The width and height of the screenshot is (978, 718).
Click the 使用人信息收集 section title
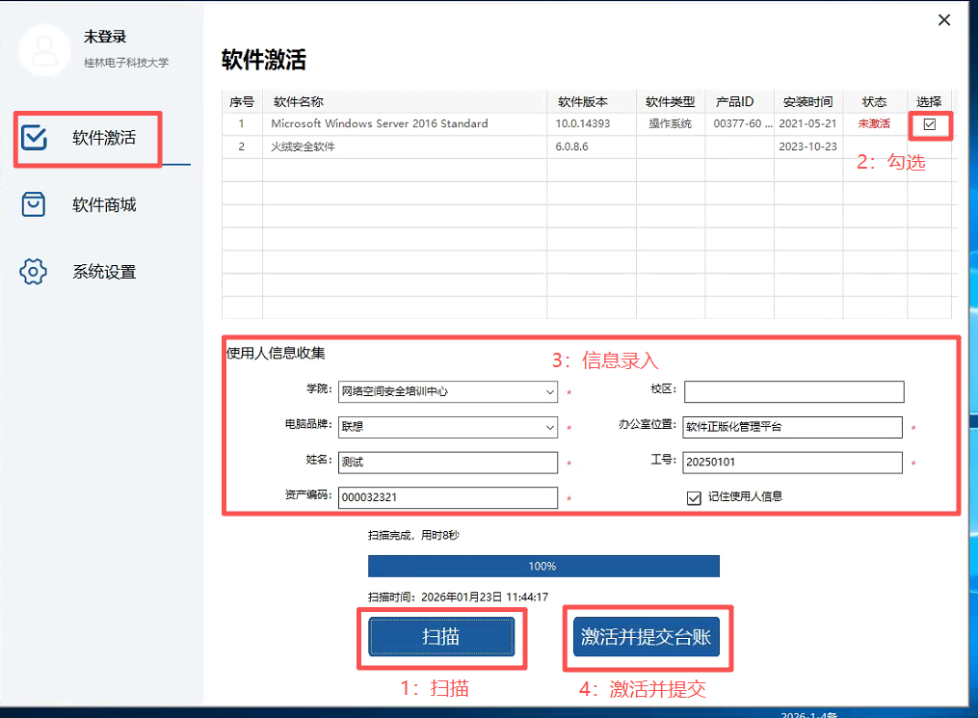click(275, 353)
